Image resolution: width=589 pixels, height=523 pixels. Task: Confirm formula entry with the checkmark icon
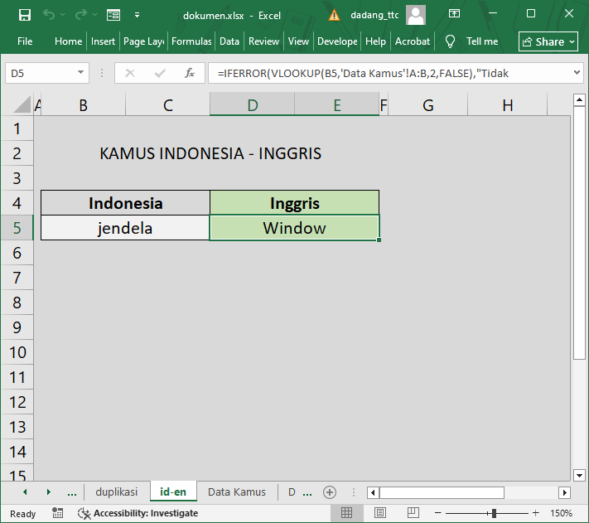[160, 73]
